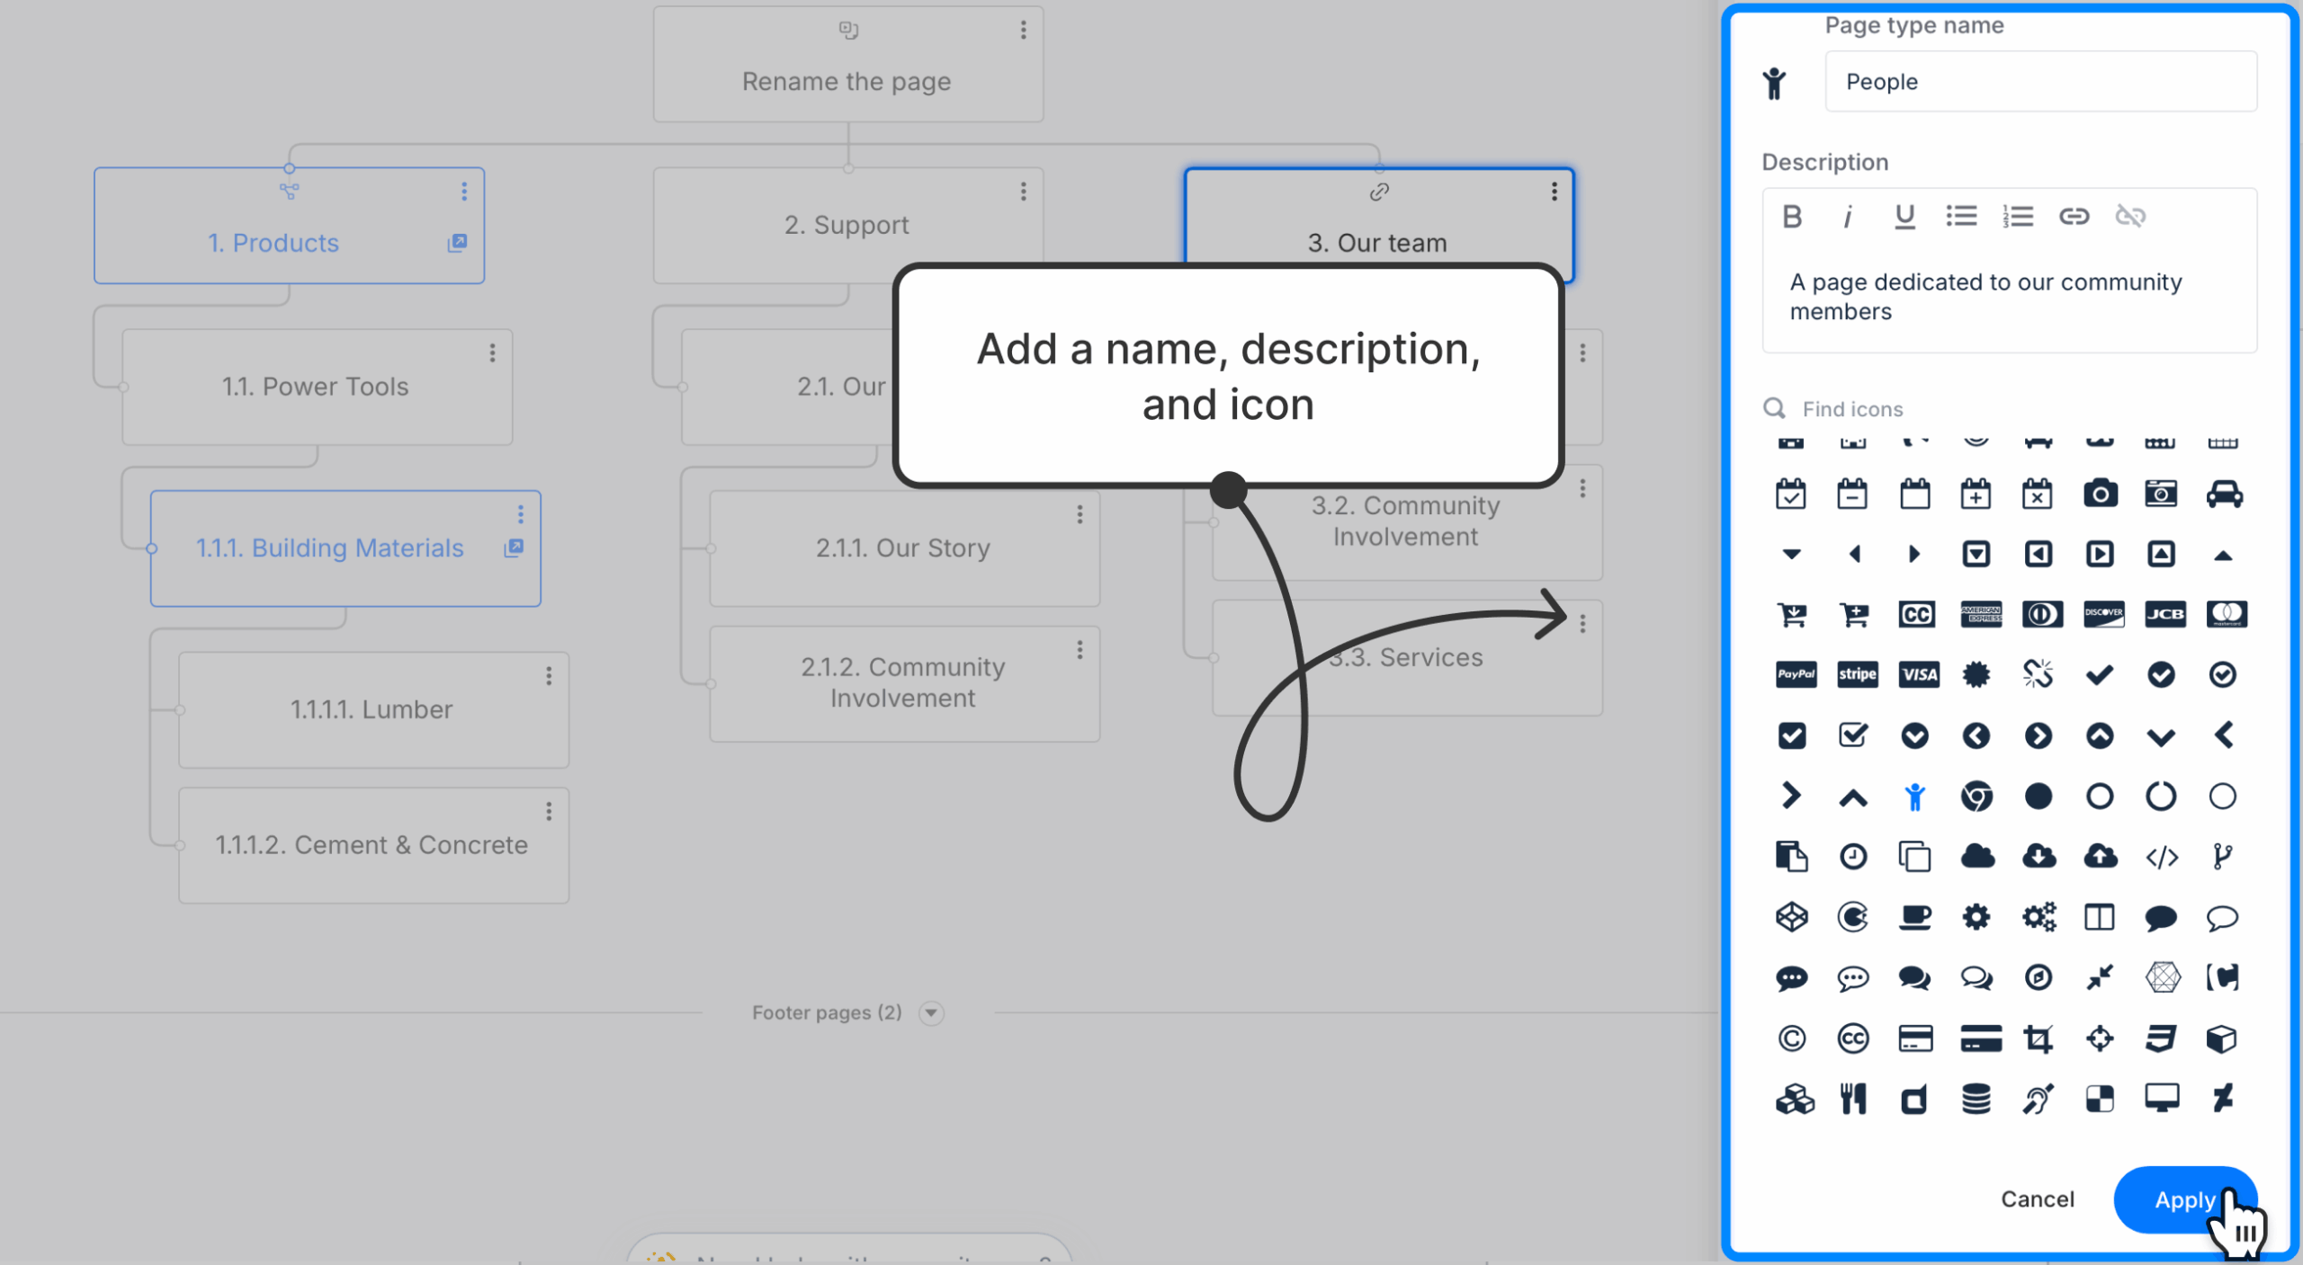Screen dimensions: 2303x1265
Task: Select the VISA card icon
Action: (x=1919, y=674)
